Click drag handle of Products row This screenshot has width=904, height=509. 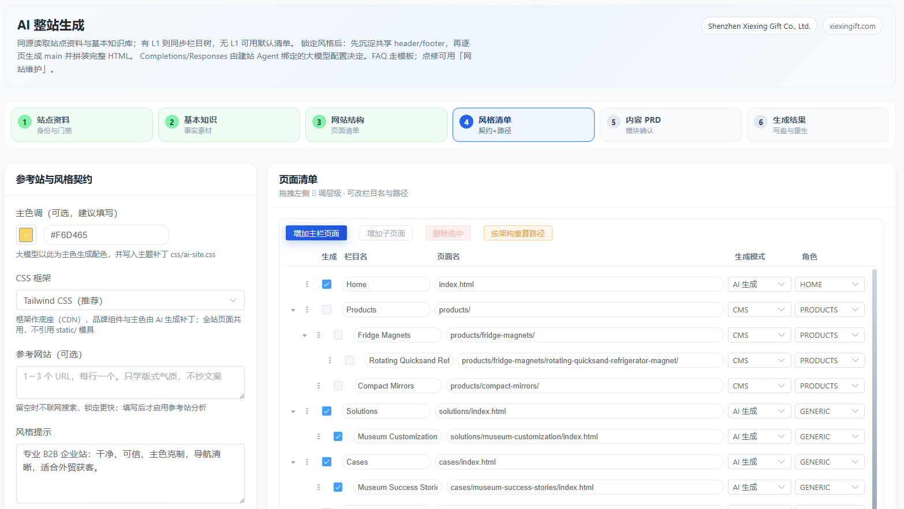[307, 310]
